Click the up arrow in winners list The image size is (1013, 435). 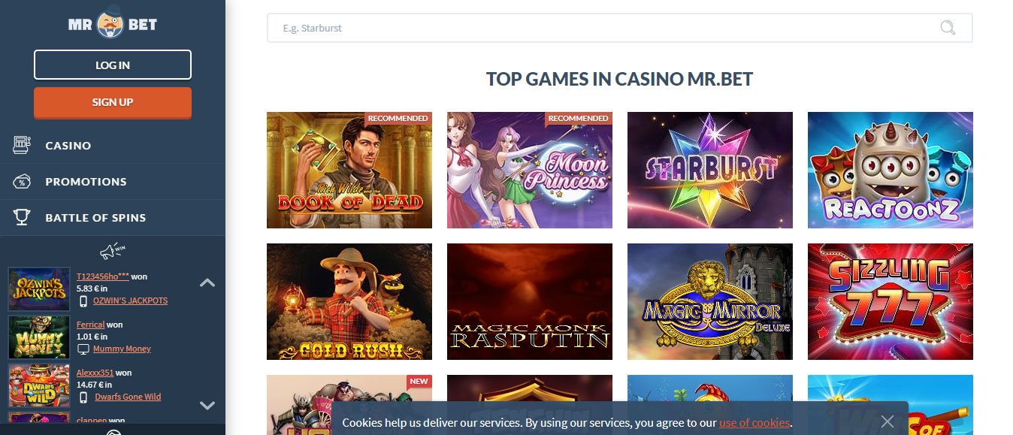[x=207, y=282]
